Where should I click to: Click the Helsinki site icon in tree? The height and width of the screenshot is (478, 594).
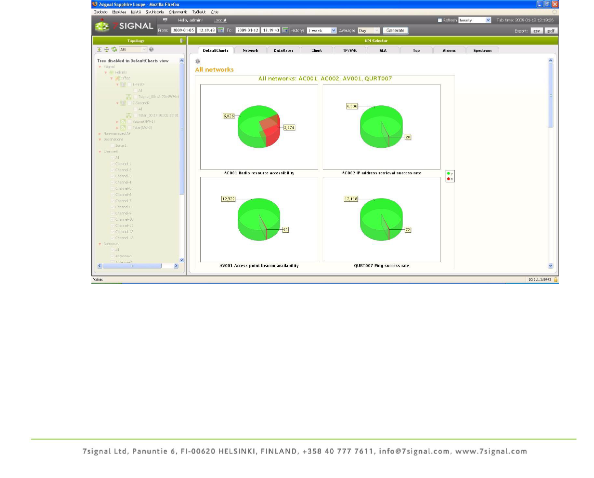(111, 72)
